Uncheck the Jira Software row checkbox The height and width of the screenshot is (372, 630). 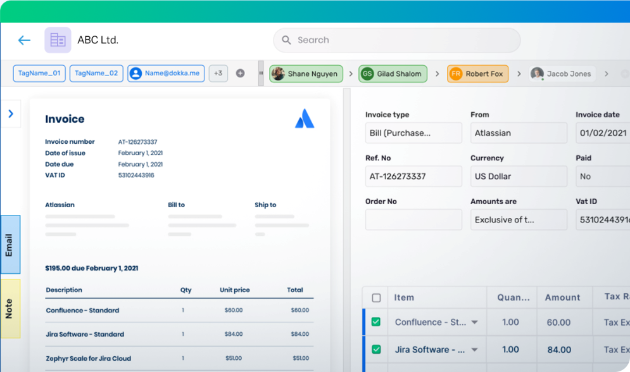(x=376, y=349)
